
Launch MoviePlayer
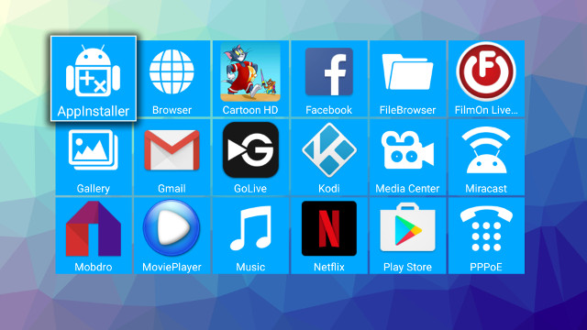click(x=172, y=236)
